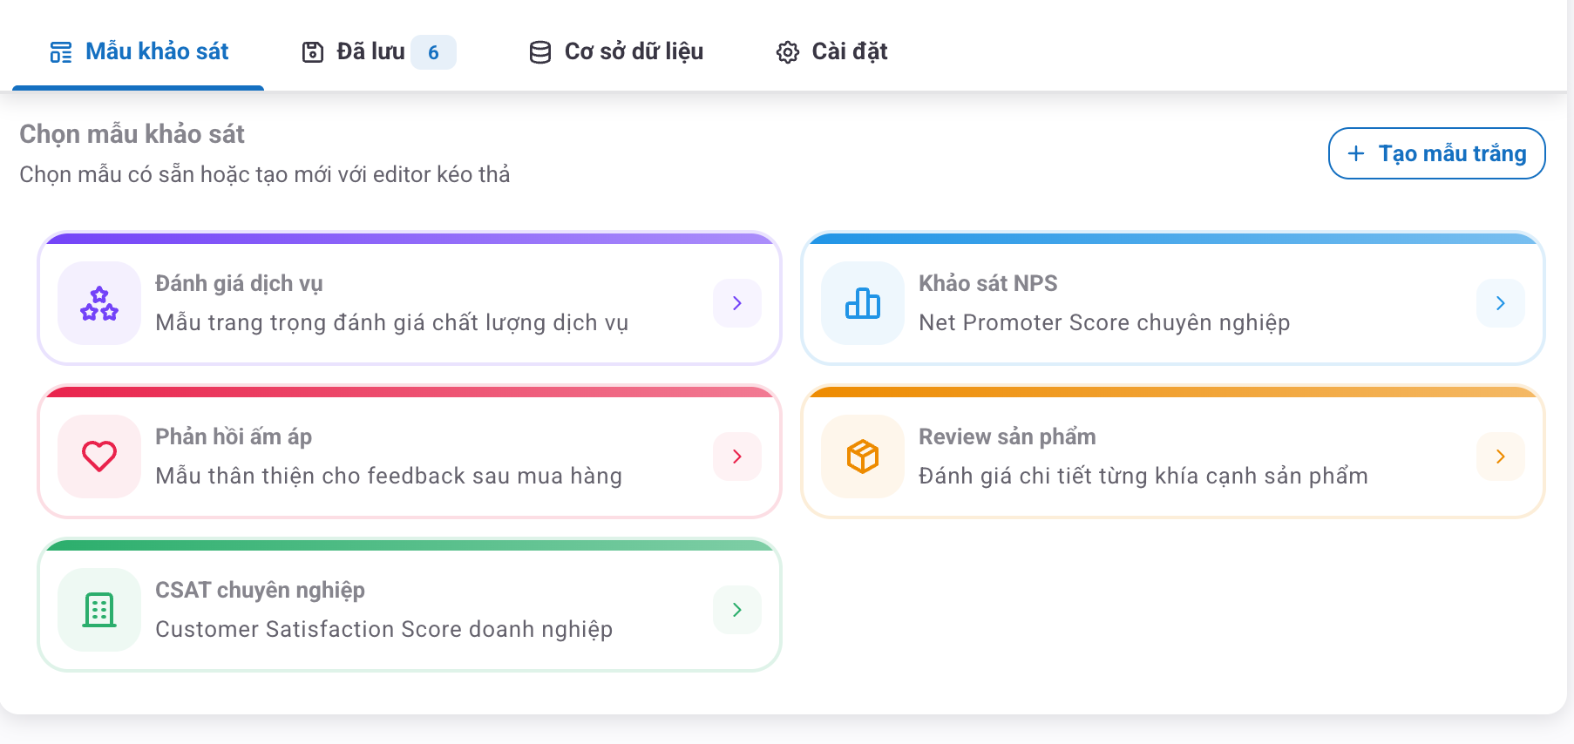Open the Đánh giá dịch vụ template via its chevron
Screen dimensions: 1574x744
coord(736,303)
